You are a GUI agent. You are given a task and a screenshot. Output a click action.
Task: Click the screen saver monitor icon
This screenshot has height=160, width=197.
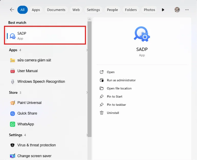tap(13, 156)
